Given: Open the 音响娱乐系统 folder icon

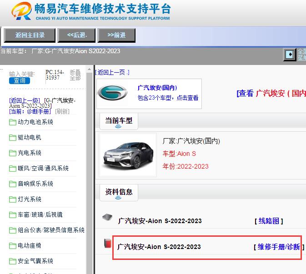Looking at the screenshot, I should click(13, 184).
